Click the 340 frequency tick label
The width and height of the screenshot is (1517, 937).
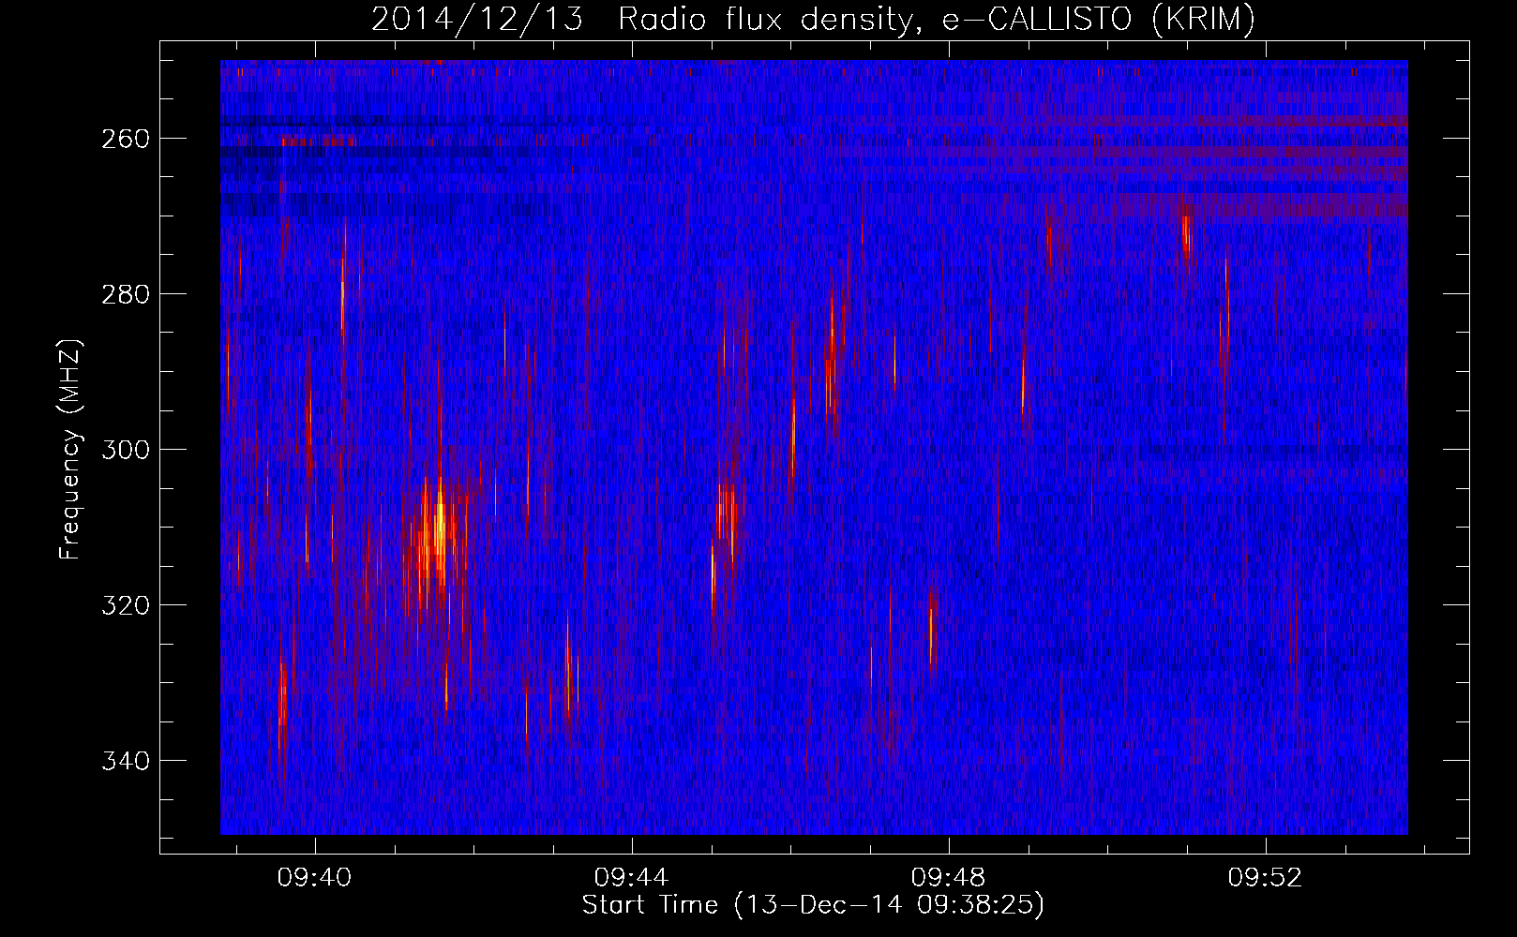[x=126, y=761]
